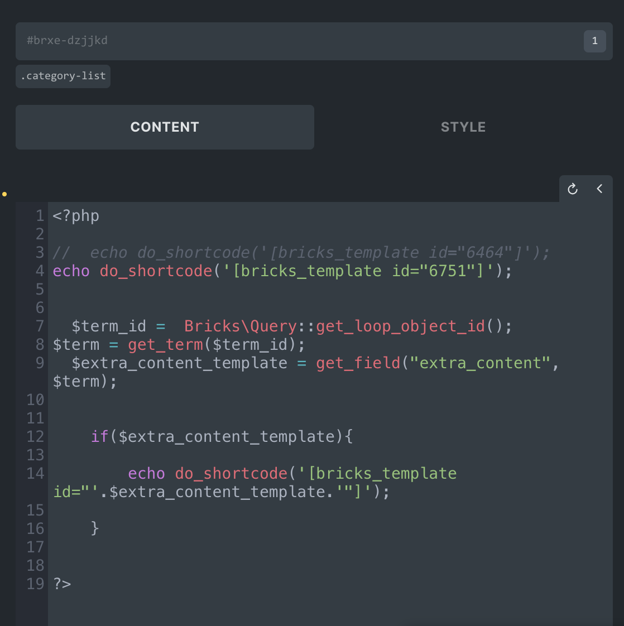Click the template id "6751" in the code

[x=445, y=271]
